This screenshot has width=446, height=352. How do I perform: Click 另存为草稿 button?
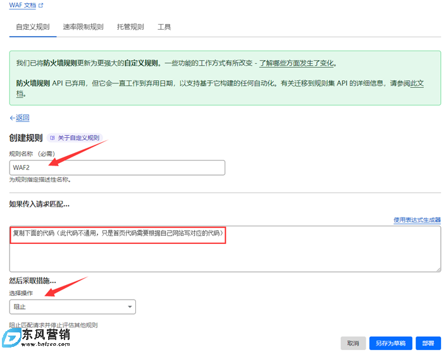coord(390,343)
